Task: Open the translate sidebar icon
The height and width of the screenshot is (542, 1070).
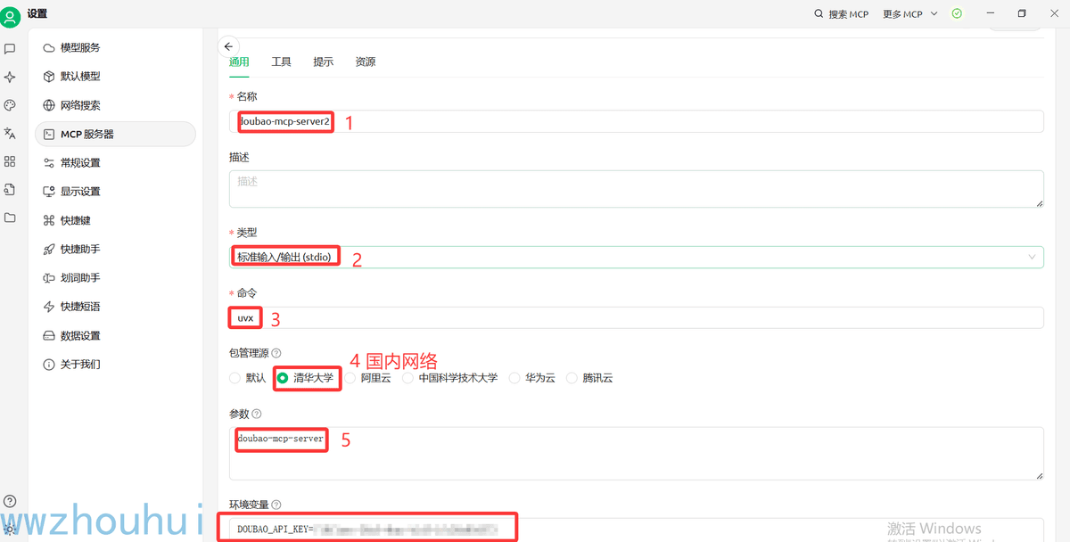Action: point(10,133)
